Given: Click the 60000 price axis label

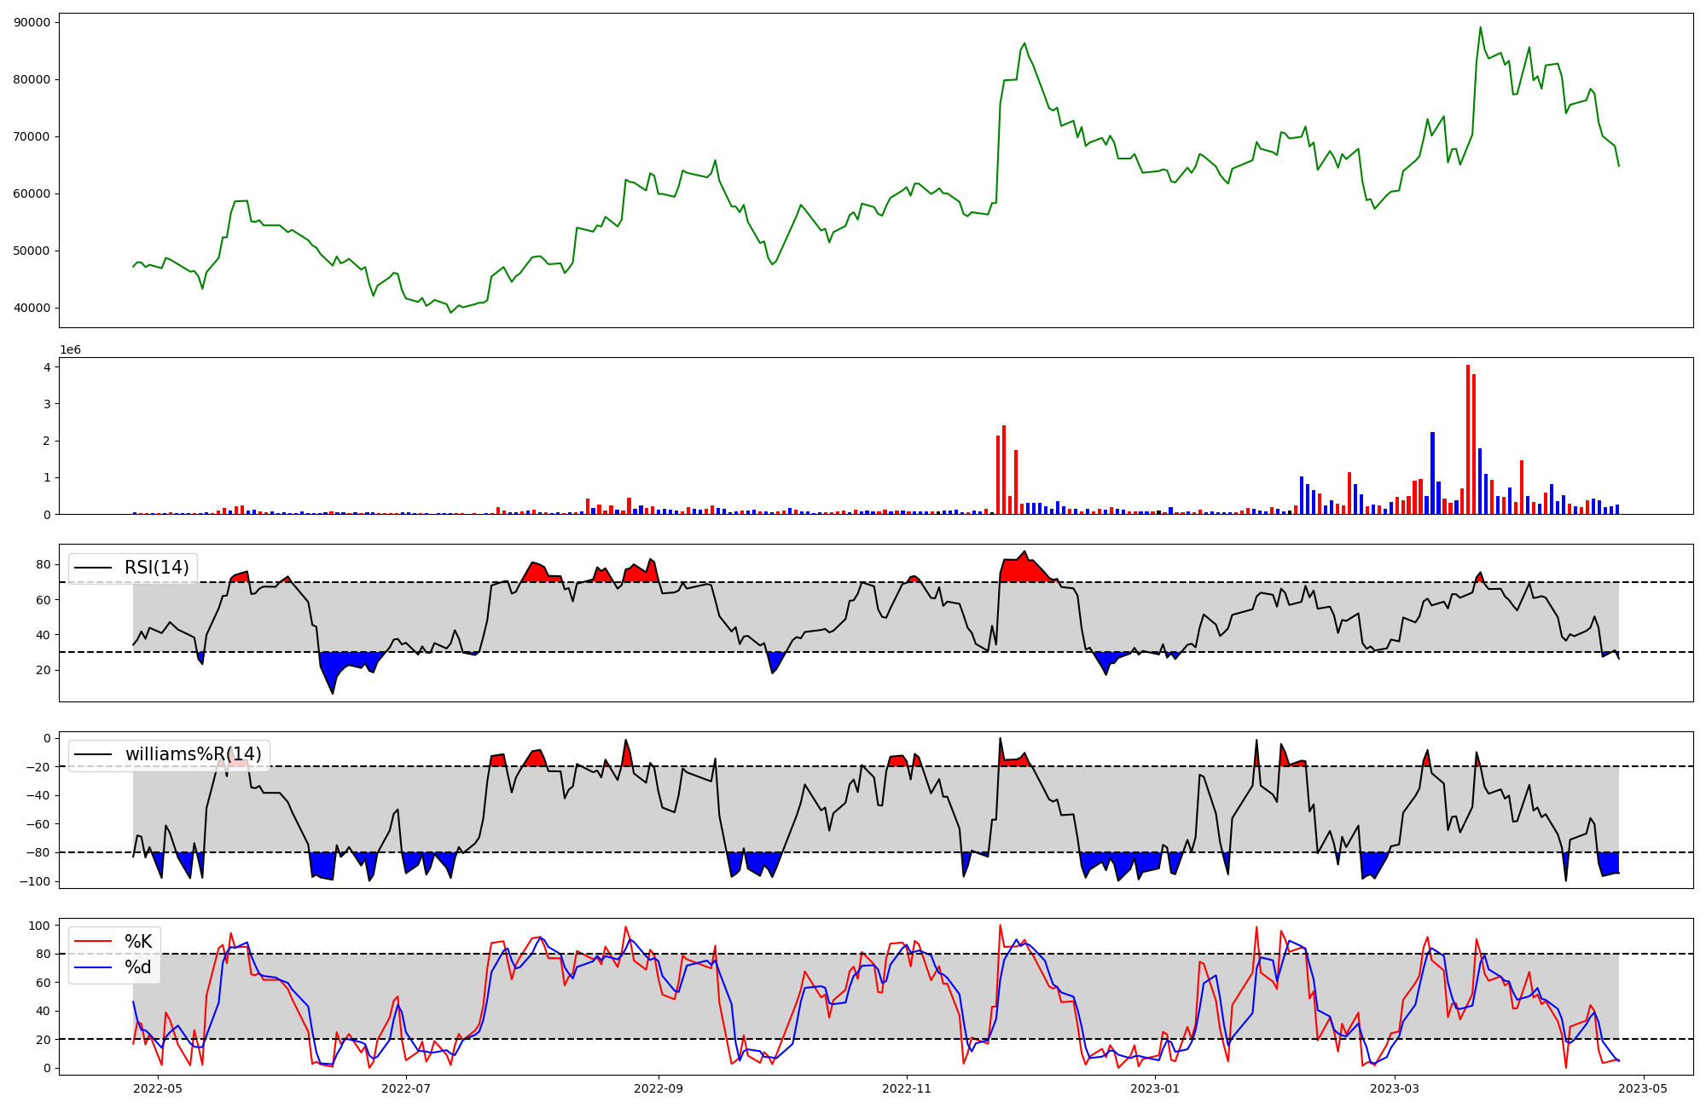Looking at the screenshot, I should click(32, 193).
